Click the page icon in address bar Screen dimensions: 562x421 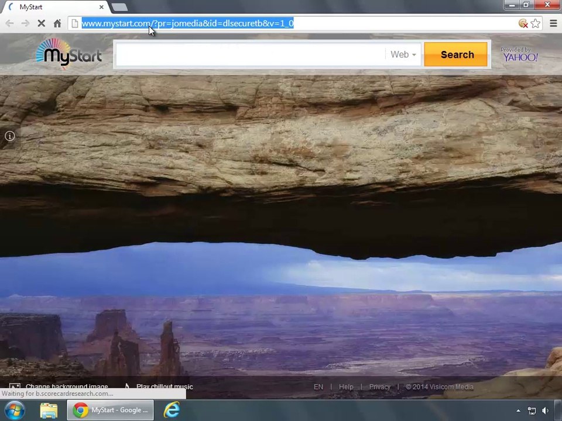[x=74, y=23]
